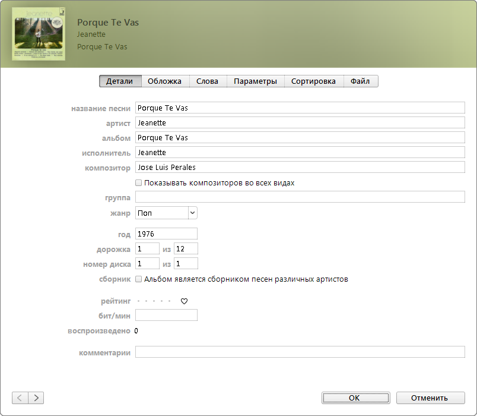Screen dimensions: 477x416
Task: Click the song title field
Action: [x=300, y=108]
